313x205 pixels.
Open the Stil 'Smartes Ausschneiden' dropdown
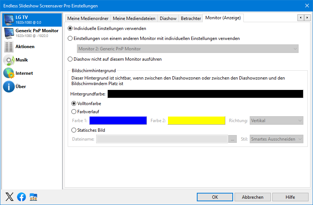point(276,139)
